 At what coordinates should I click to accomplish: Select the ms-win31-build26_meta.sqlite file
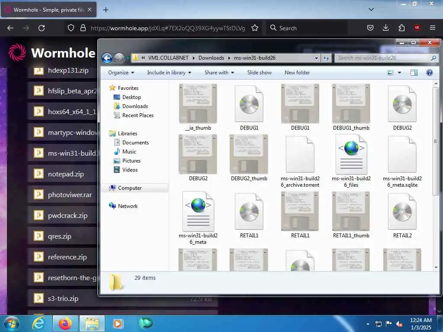(x=402, y=162)
